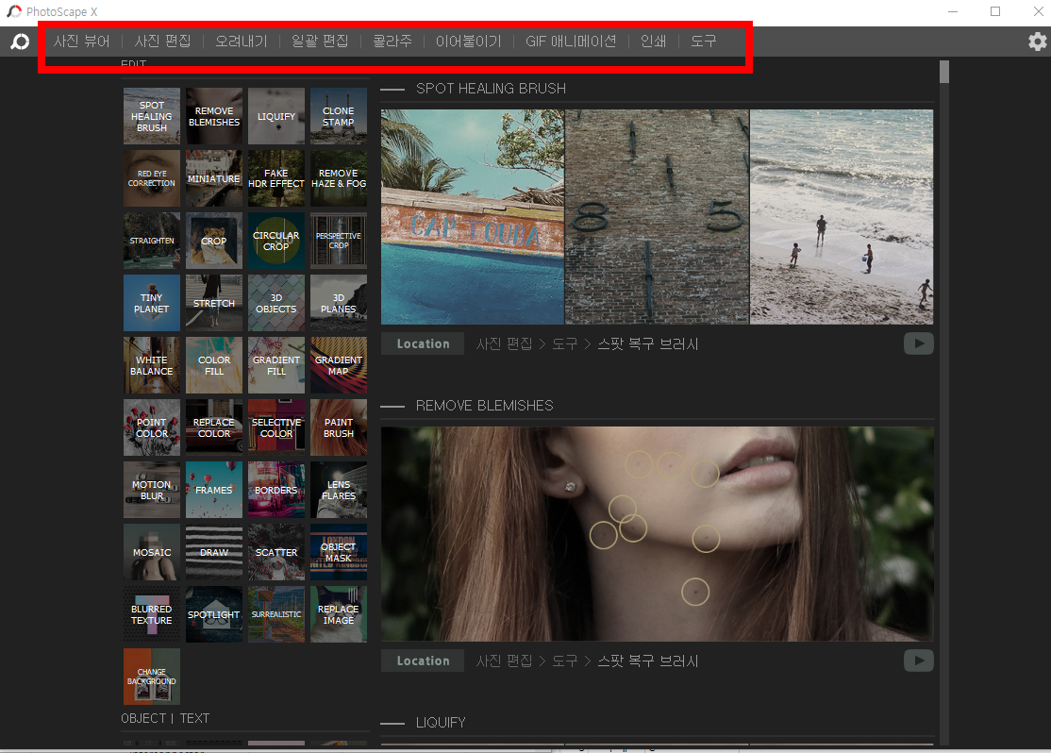The width and height of the screenshot is (1051, 753).
Task: Open the 오려내기 tab
Action: point(242,42)
